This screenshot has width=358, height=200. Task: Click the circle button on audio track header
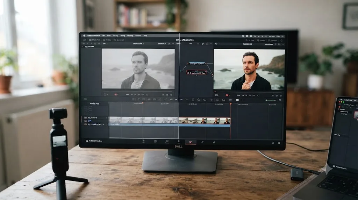click(x=106, y=124)
